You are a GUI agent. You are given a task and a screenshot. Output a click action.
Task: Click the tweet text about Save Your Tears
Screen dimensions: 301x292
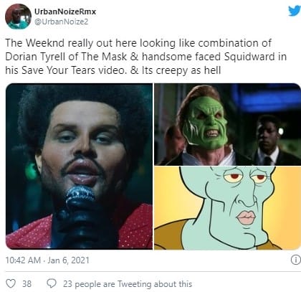click(145, 57)
